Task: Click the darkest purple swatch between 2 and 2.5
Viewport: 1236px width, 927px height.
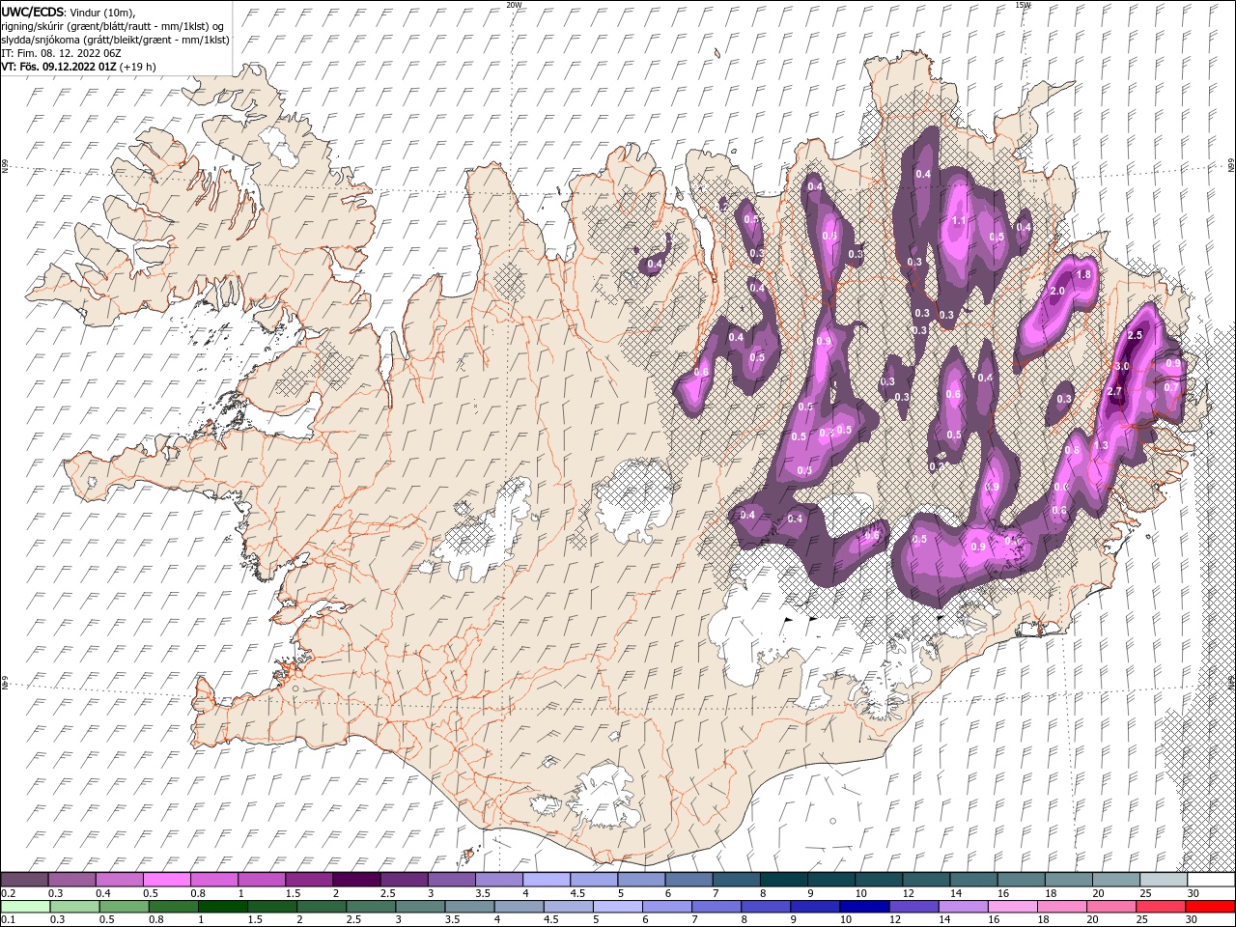Action: tap(356, 880)
